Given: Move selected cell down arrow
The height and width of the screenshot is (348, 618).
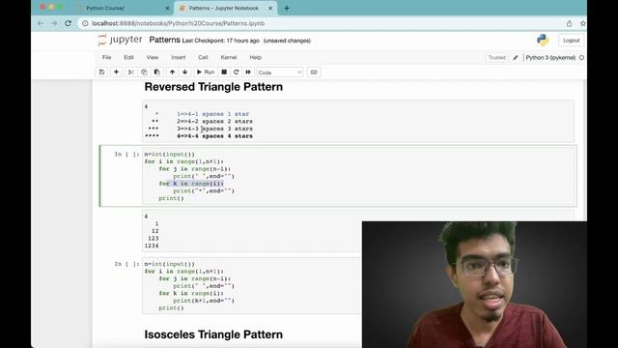Looking at the screenshot, I should [x=184, y=72].
